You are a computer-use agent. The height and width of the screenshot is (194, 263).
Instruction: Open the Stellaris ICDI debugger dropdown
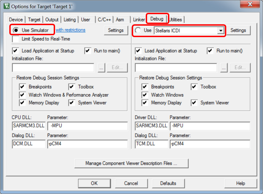coord(221,31)
